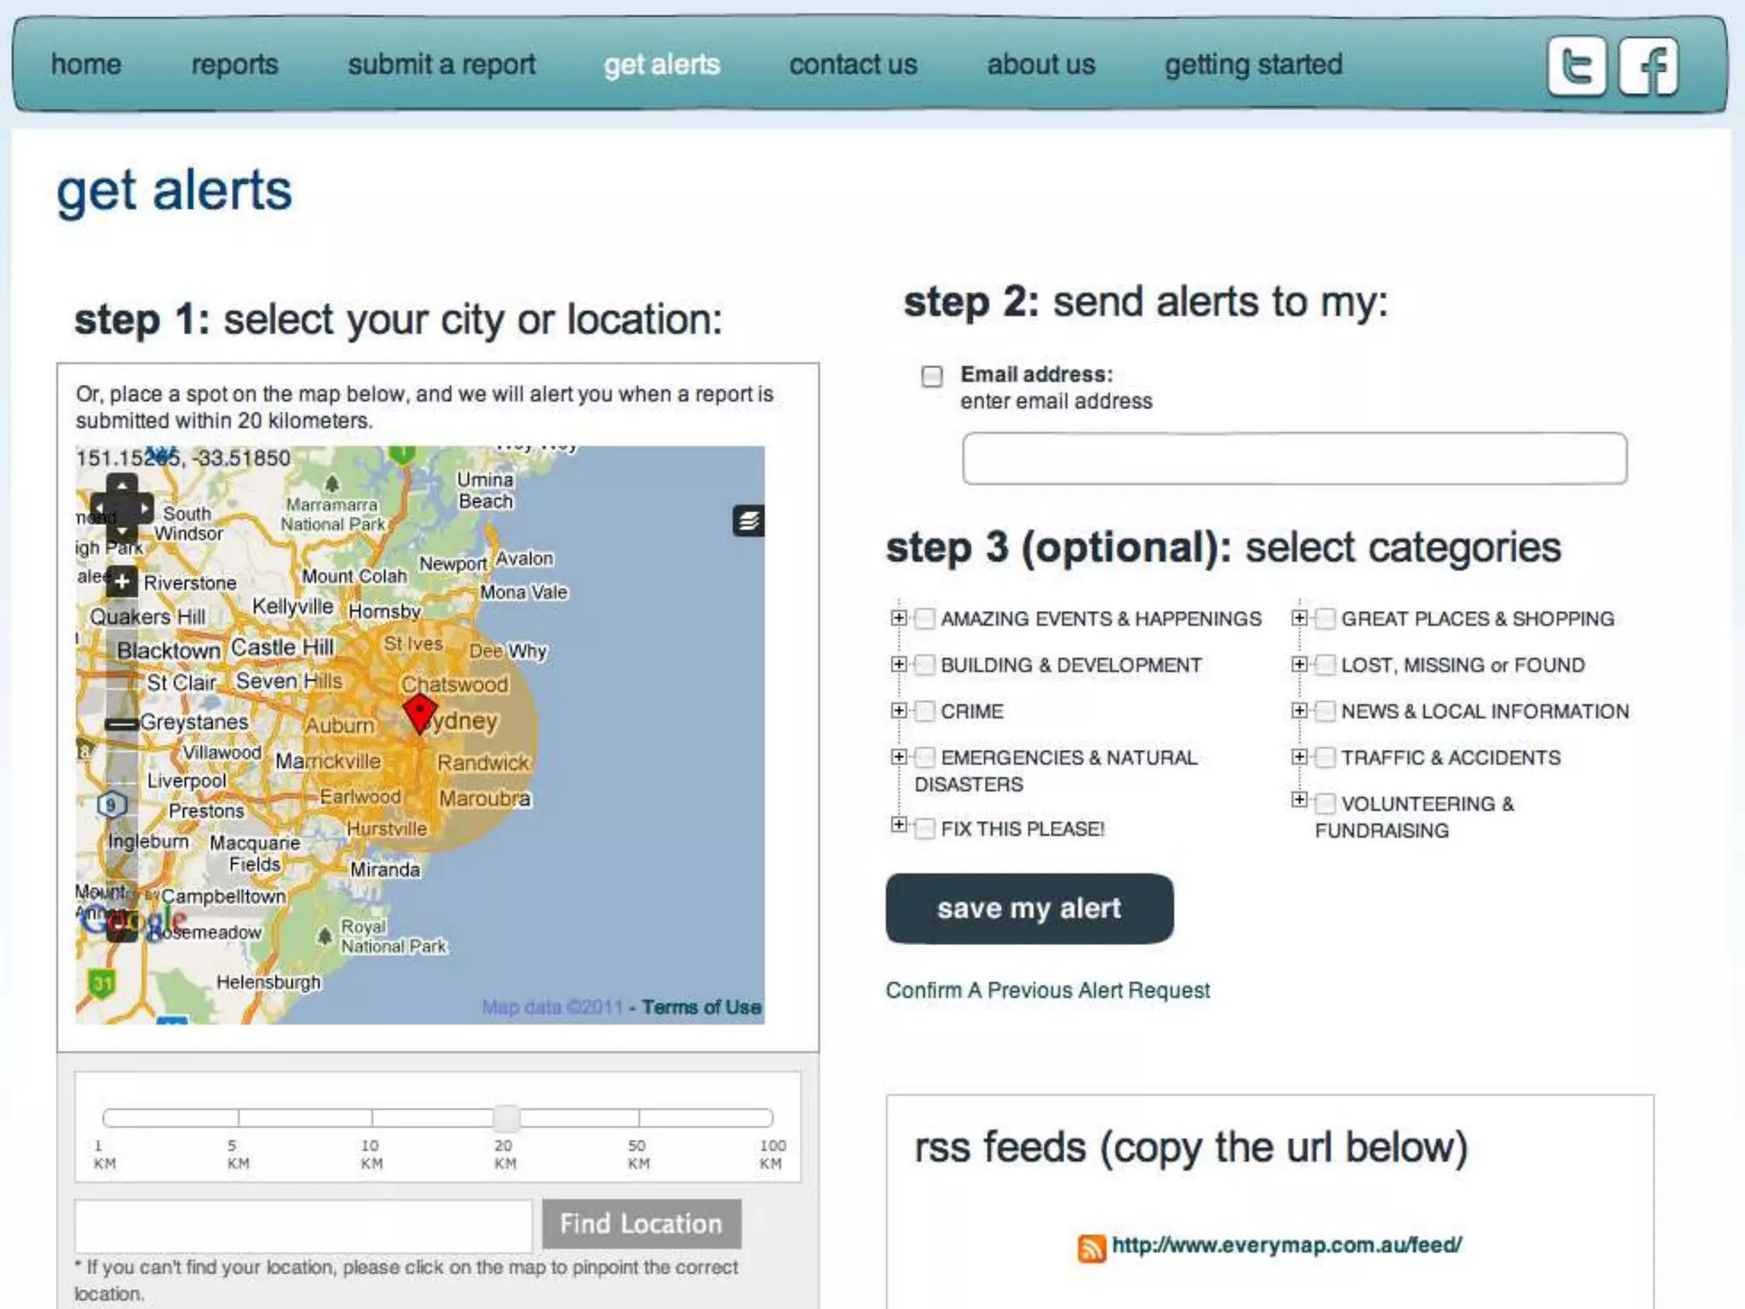Open the map layer switcher icon
The image size is (1745, 1309).
tap(748, 520)
